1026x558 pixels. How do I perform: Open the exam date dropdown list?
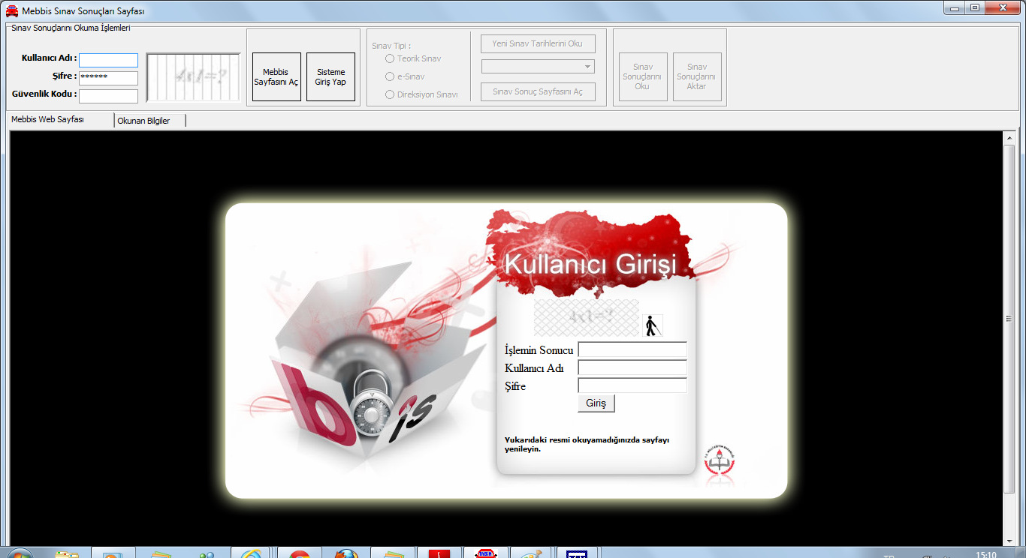tap(538, 67)
